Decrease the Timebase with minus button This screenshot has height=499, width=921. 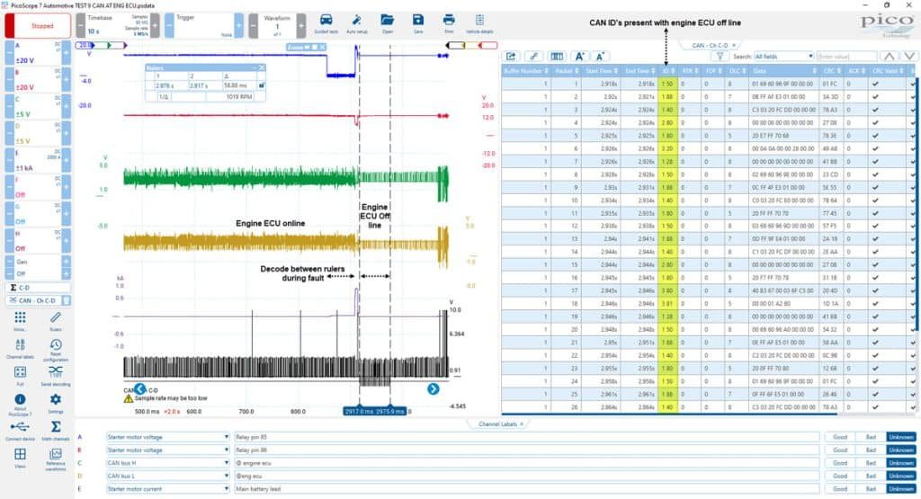click(x=80, y=26)
